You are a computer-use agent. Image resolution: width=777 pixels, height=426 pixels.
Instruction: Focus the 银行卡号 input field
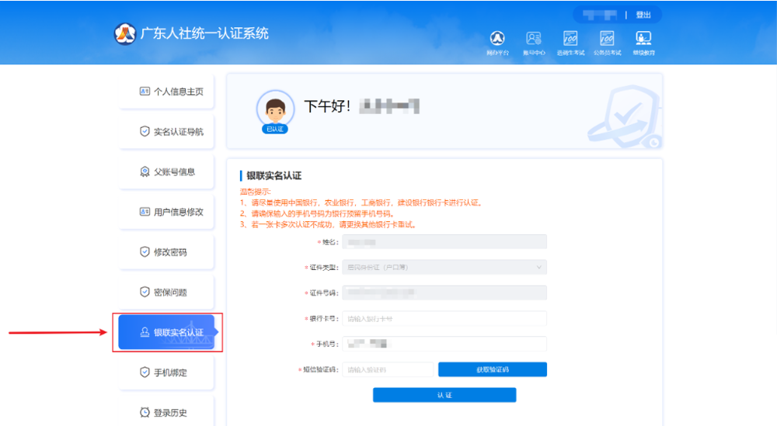click(444, 319)
